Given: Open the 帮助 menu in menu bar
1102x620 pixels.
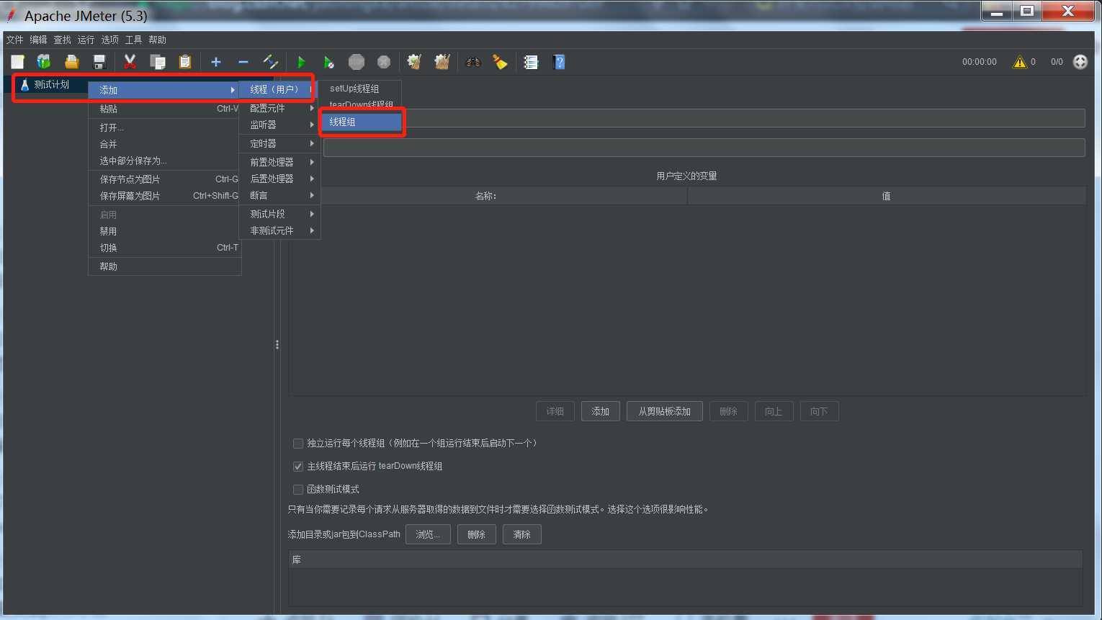Looking at the screenshot, I should 158,40.
